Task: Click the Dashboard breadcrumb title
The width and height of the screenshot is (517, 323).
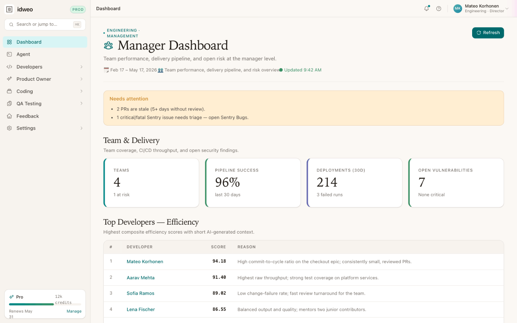Action: coord(108,9)
